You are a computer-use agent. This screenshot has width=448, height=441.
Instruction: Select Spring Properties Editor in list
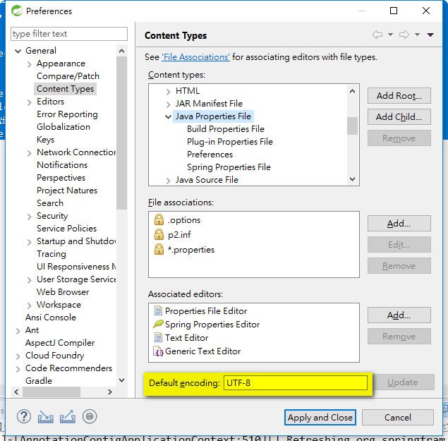tap(212, 325)
